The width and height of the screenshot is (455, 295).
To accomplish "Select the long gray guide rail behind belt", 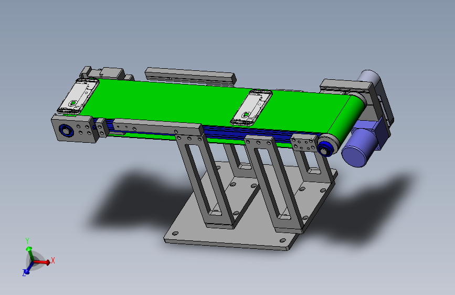I will (191, 76).
